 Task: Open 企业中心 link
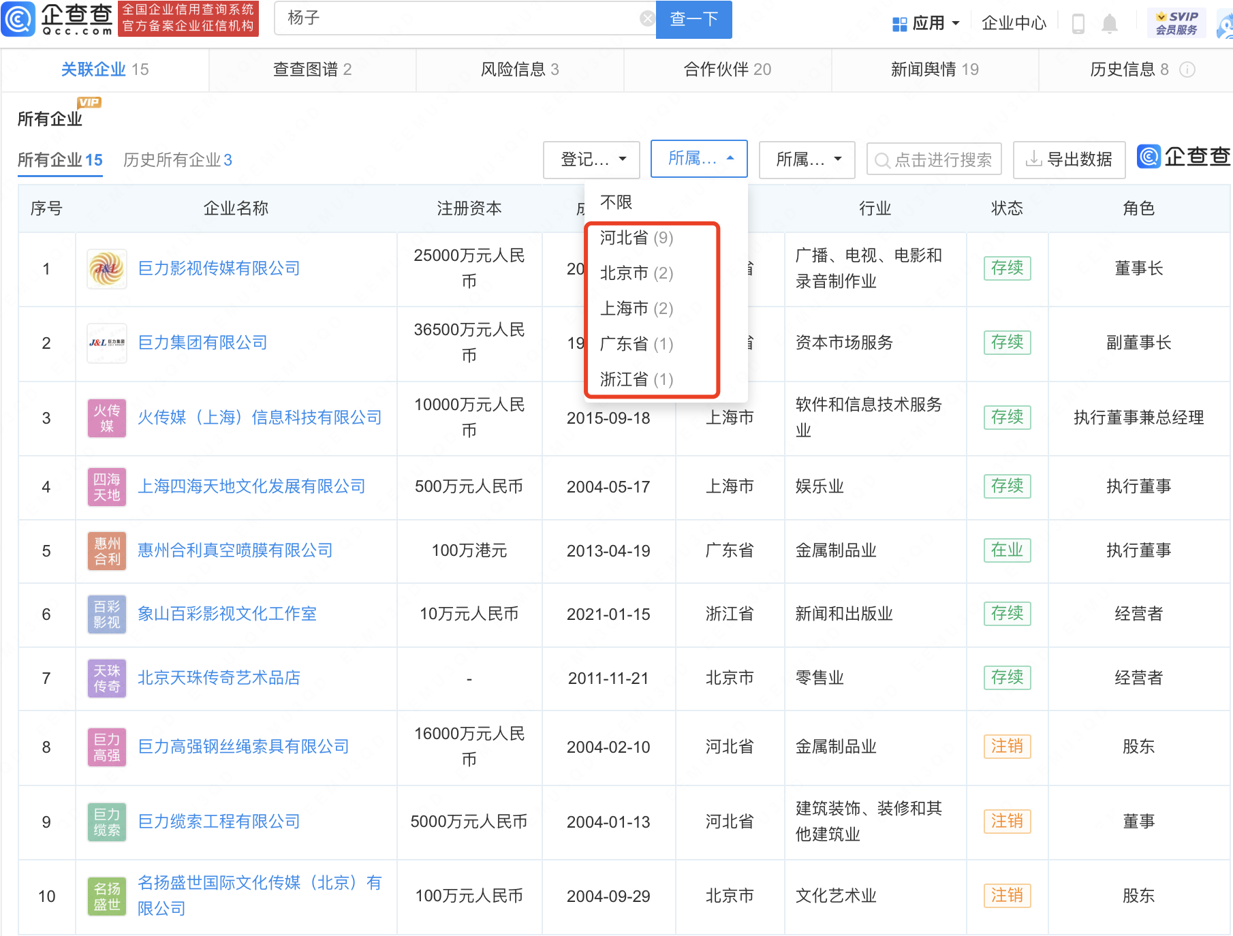pos(1014,24)
